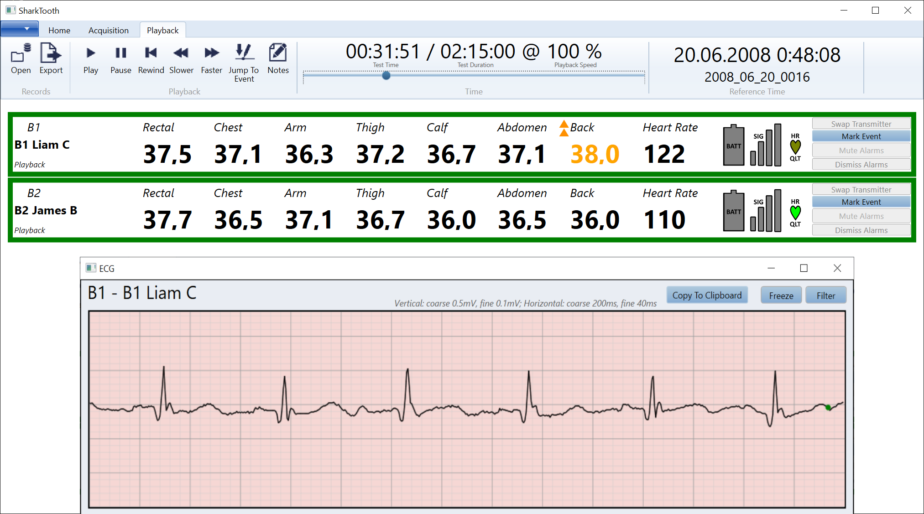
Task: Mark Event for B2 James B
Action: click(861, 202)
